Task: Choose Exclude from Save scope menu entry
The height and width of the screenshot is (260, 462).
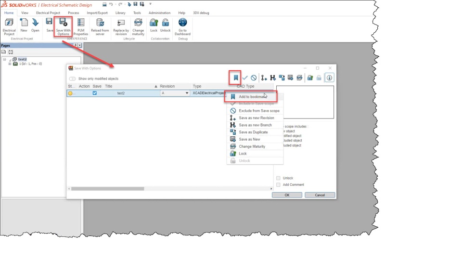Action: pyautogui.click(x=255, y=111)
